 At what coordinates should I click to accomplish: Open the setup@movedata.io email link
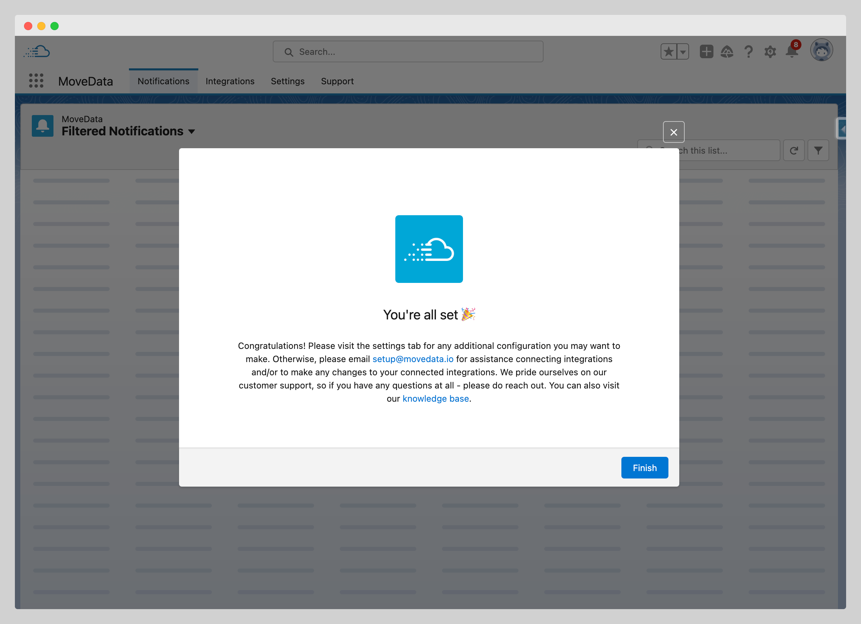pyautogui.click(x=413, y=359)
